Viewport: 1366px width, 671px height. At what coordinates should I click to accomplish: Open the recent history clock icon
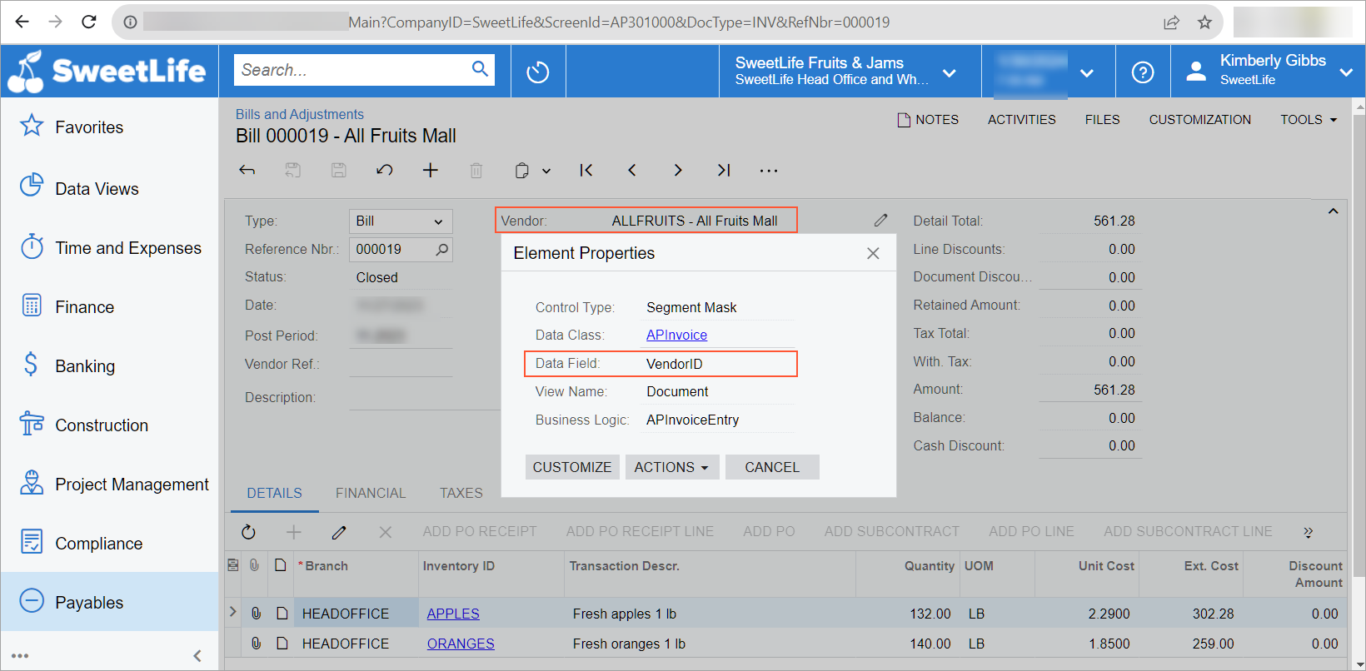(538, 72)
